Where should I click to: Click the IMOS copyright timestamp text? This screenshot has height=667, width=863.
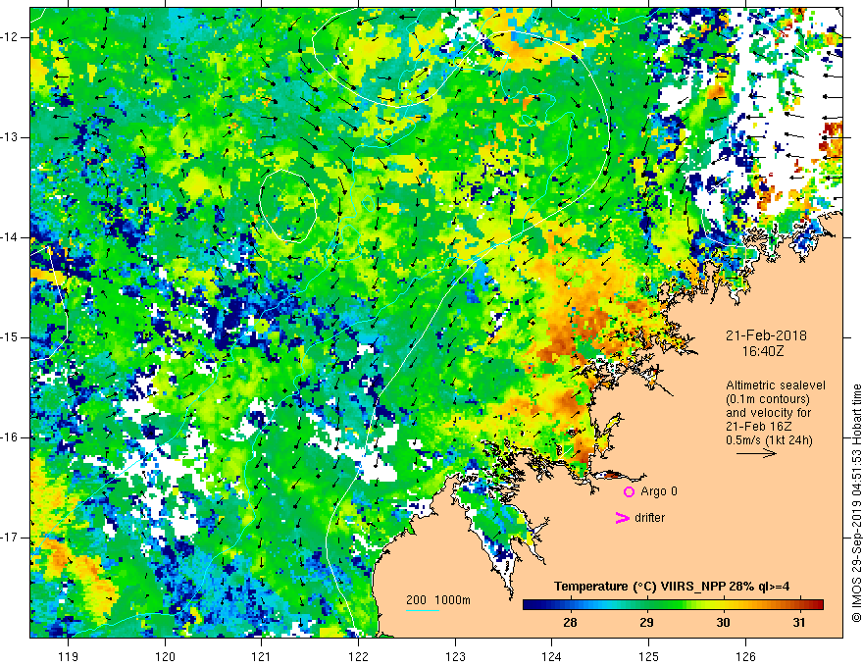856,503
